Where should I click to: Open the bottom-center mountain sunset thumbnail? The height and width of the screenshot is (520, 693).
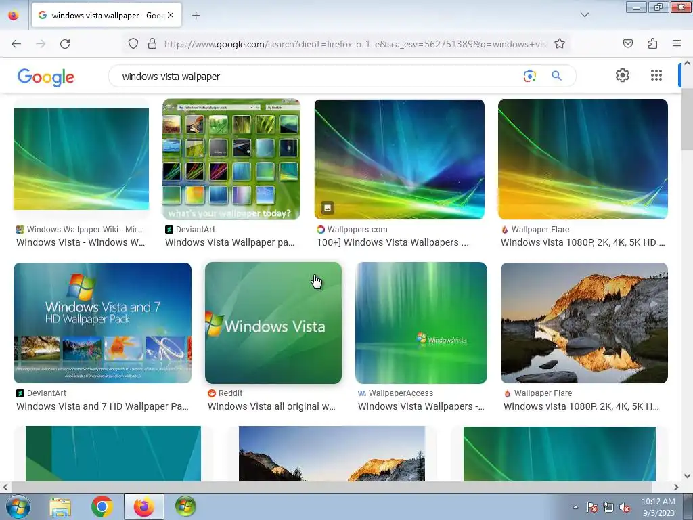coord(332,454)
